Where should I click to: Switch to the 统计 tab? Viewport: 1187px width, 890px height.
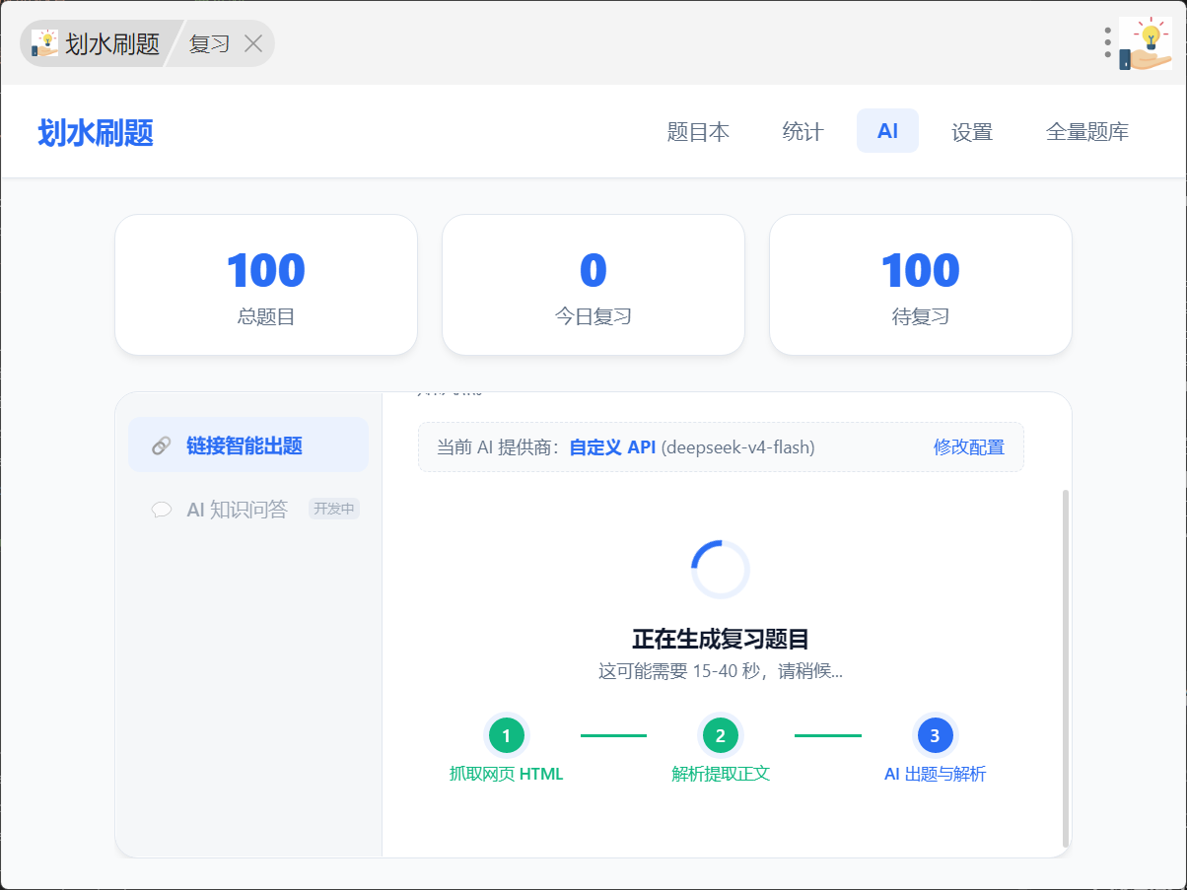point(803,131)
